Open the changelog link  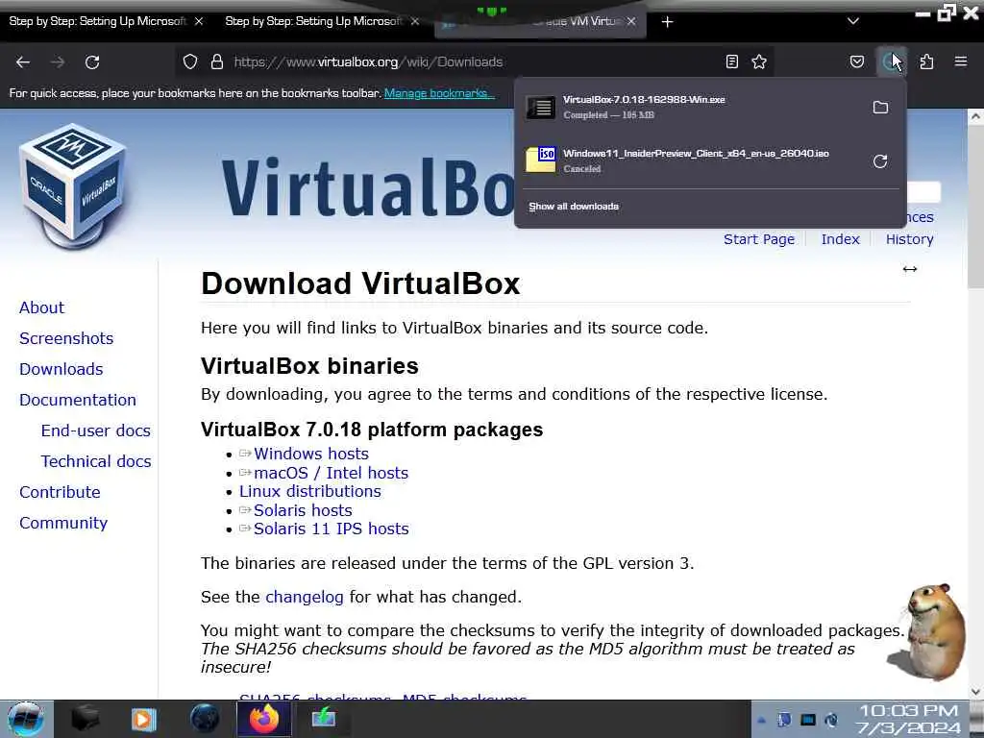point(305,597)
